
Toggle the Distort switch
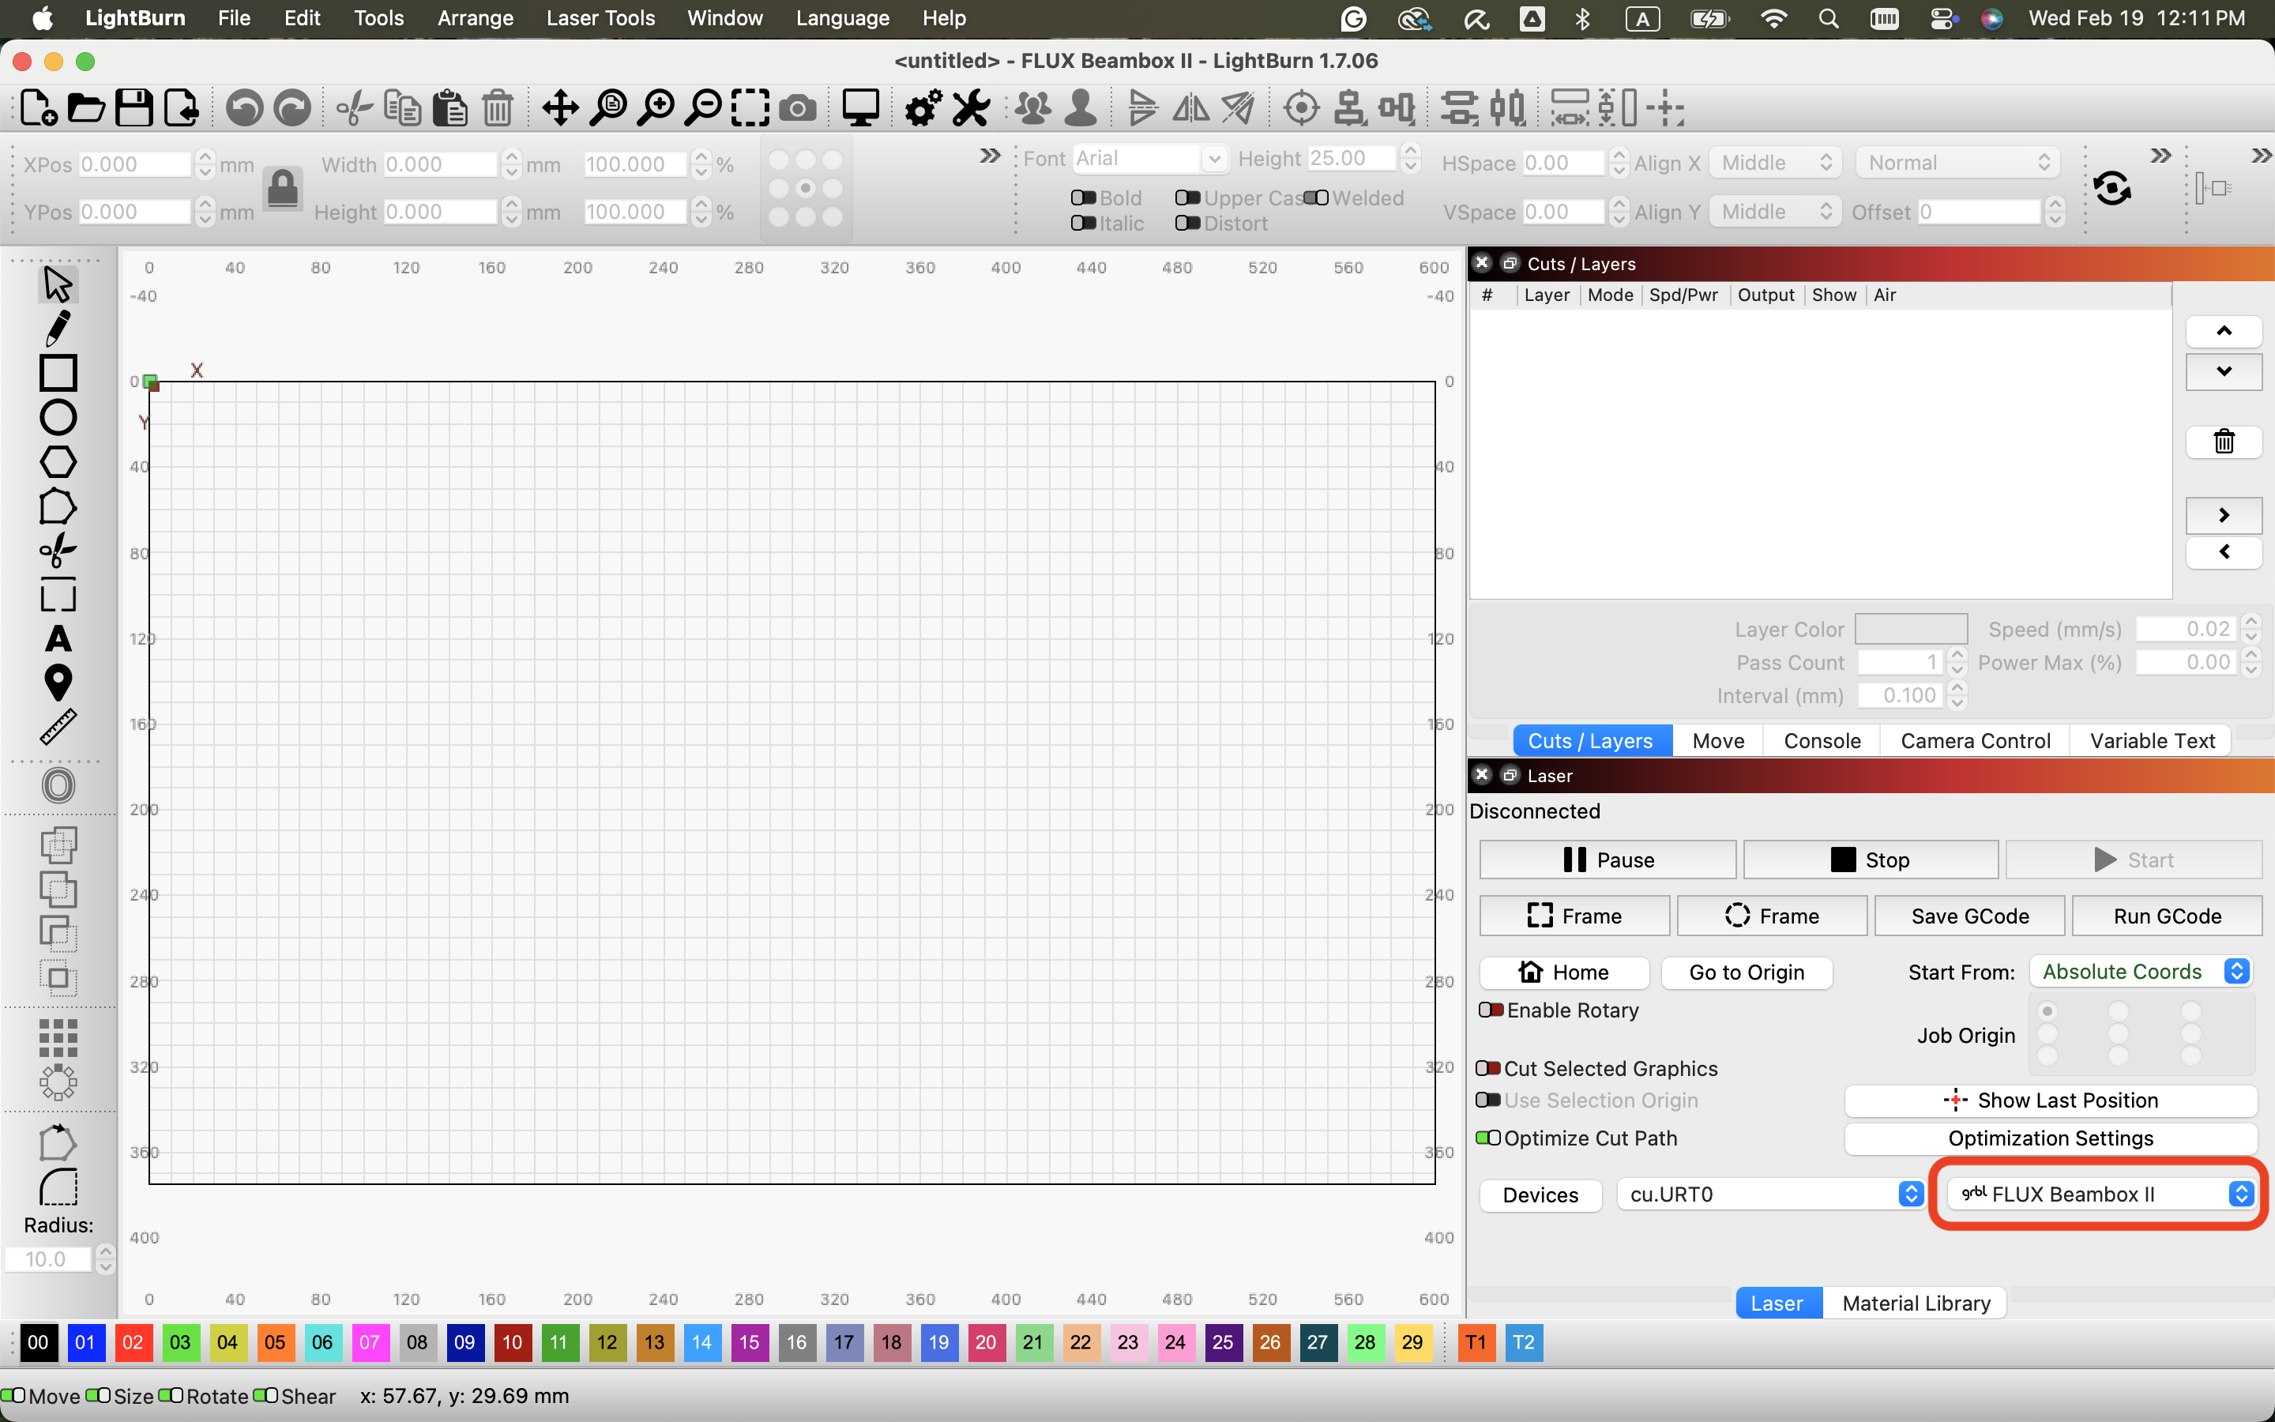(1187, 223)
